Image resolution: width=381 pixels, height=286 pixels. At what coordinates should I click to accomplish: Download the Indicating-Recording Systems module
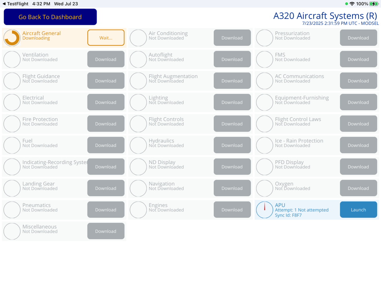click(x=106, y=167)
